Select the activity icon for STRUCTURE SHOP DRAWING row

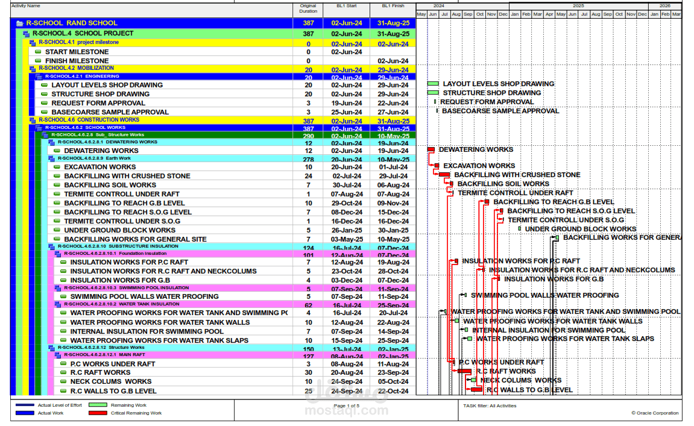pyautogui.click(x=44, y=94)
